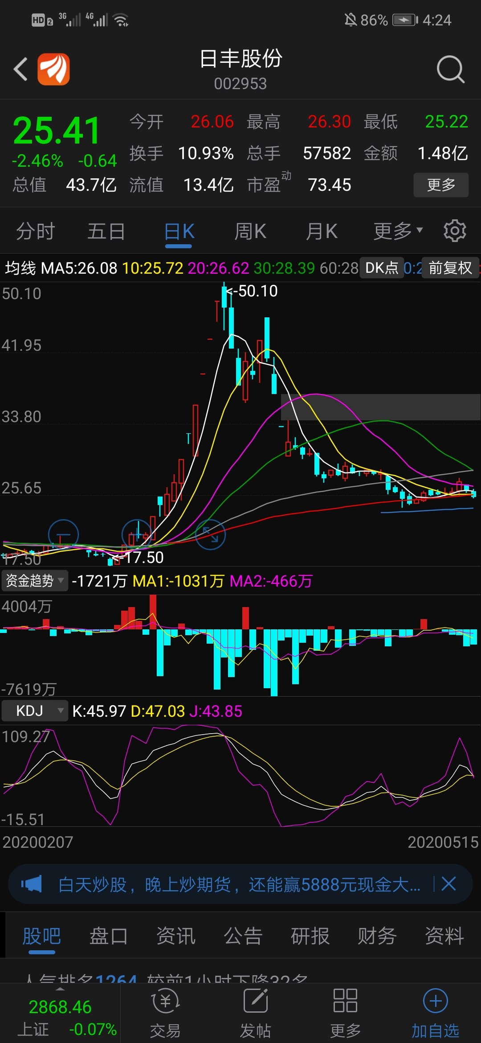Open the 财务 tab
Image resolution: width=481 pixels, height=1043 pixels.
(x=377, y=936)
